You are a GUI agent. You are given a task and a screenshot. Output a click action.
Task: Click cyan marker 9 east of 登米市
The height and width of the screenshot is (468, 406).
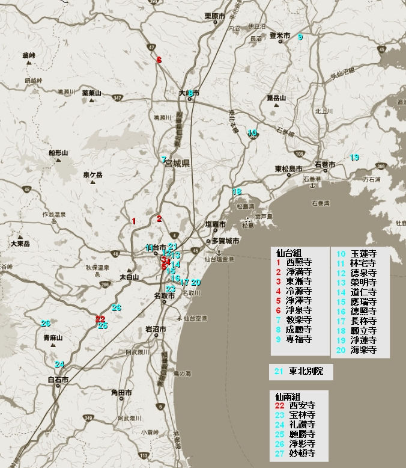(x=300, y=37)
